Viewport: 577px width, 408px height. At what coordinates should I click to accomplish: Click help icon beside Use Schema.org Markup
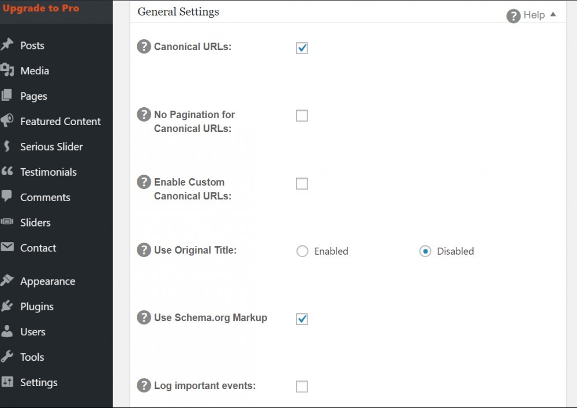(144, 318)
